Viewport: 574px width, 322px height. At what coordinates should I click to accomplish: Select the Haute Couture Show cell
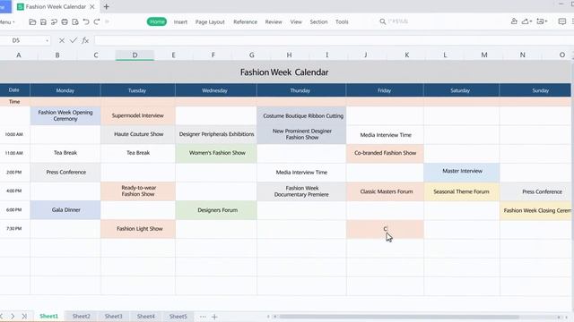[x=138, y=134]
